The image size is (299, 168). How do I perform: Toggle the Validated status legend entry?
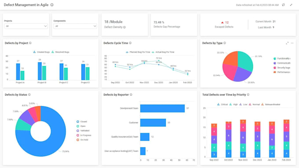tap(83, 131)
